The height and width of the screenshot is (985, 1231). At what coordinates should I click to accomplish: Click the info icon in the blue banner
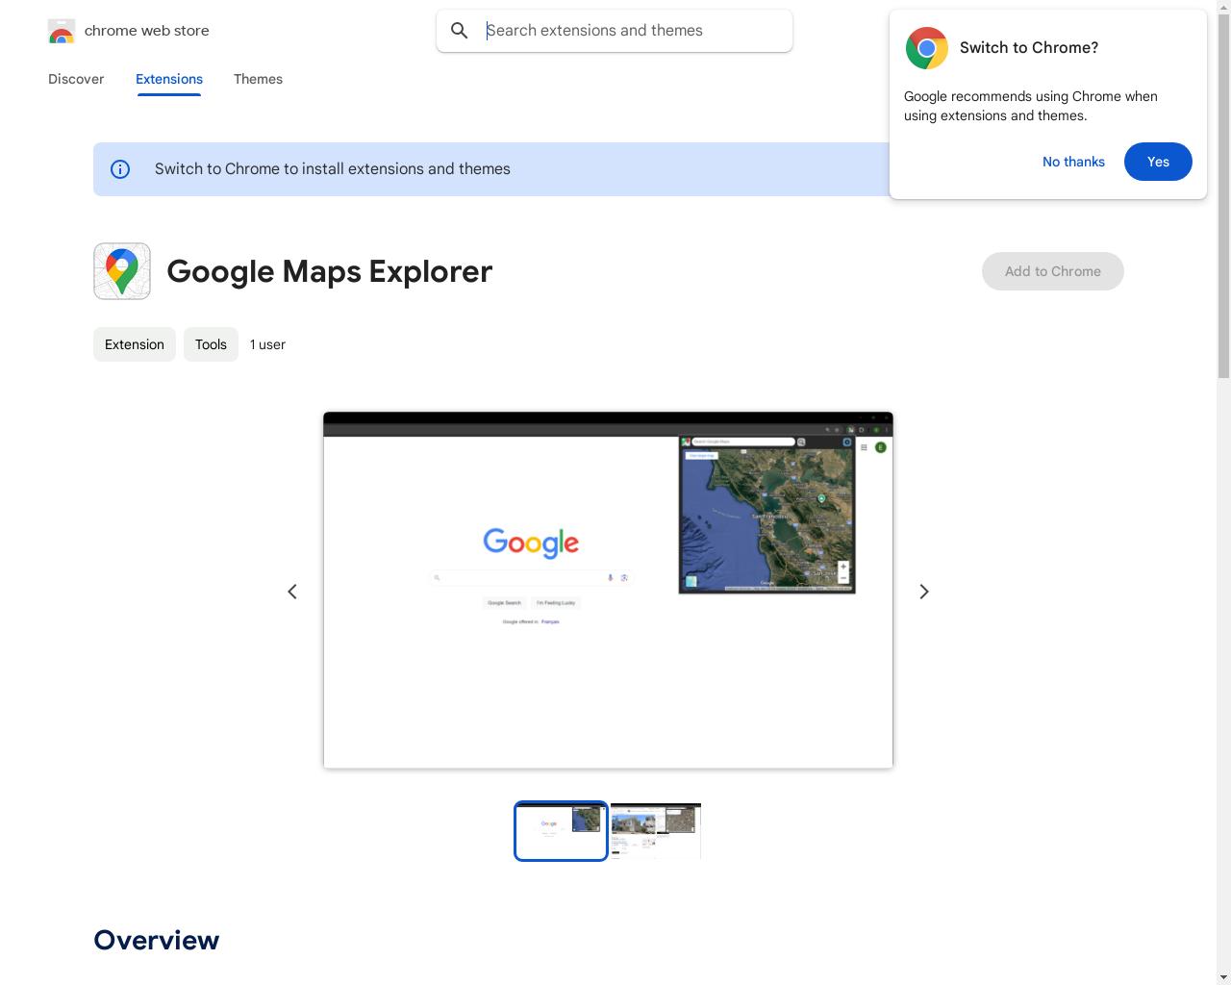120,169
